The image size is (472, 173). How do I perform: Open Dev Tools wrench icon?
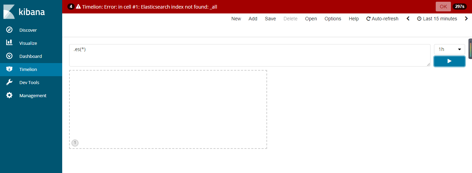(9, 82)
